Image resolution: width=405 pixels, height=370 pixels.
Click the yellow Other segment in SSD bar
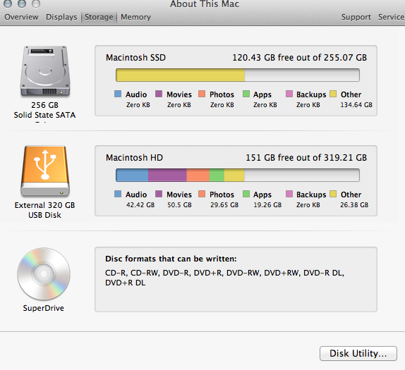[181, 75]
